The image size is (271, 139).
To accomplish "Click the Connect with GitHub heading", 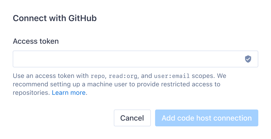I will 55,18.
